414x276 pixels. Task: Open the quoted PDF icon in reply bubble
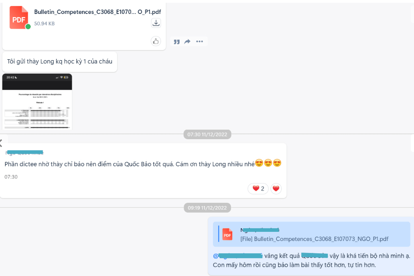click(227, 234)
